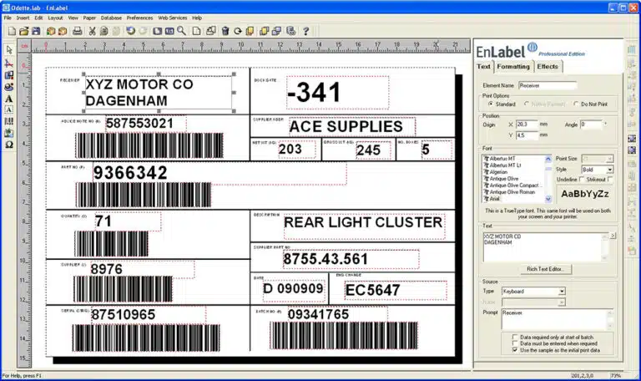
Task: Select the boxed A Paragraph text tool
Action: click(x=9, y=109)
